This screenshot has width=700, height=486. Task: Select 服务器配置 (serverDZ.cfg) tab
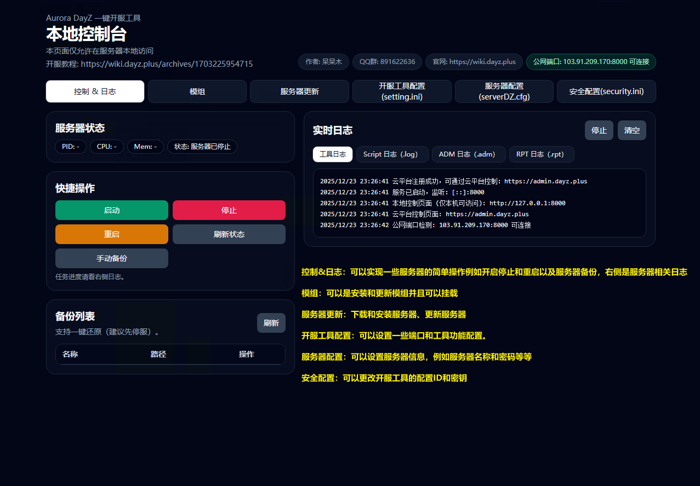[504, 91]
